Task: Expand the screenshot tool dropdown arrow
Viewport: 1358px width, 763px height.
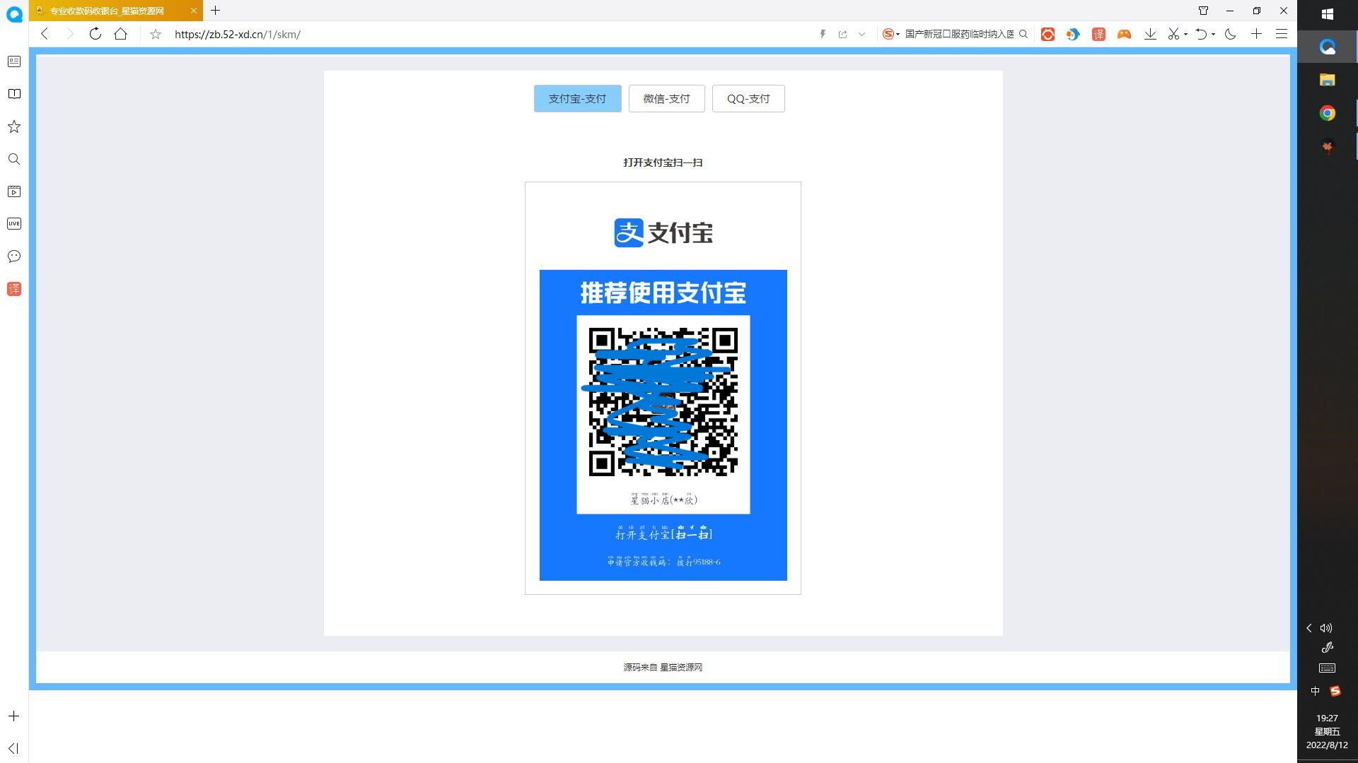Action: pos(1185,34)
